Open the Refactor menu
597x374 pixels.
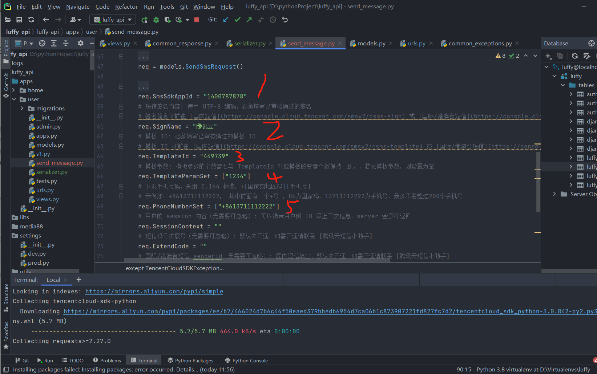pos(126,7)
